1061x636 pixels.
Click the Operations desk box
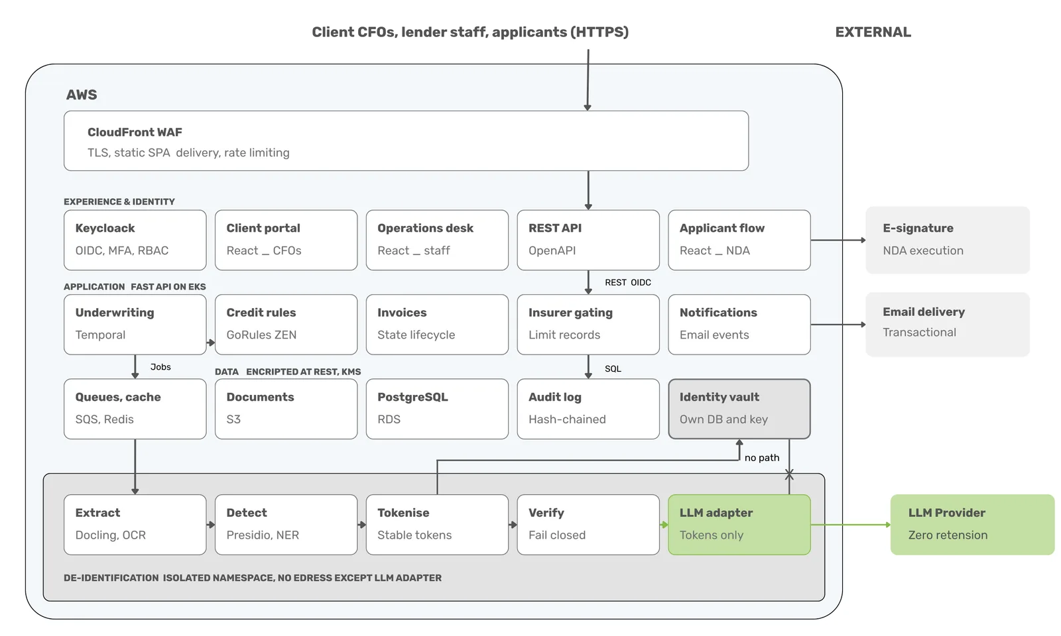coord(437,240)
